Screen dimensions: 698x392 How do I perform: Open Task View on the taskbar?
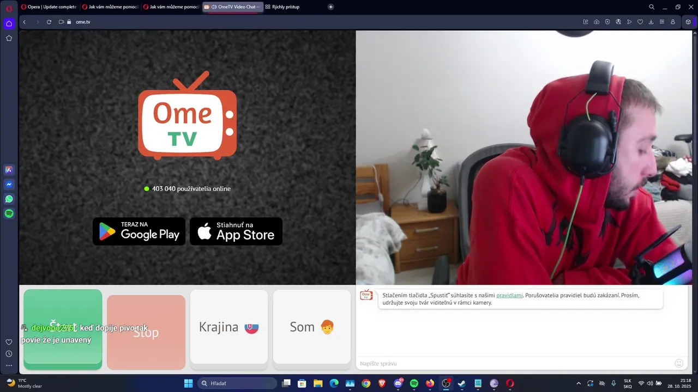point(286,383)
